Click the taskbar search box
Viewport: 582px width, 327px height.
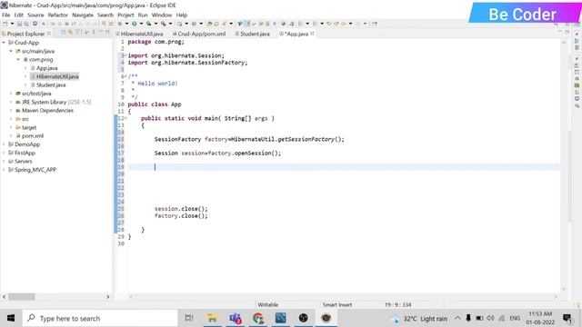(x=100, y=318)
